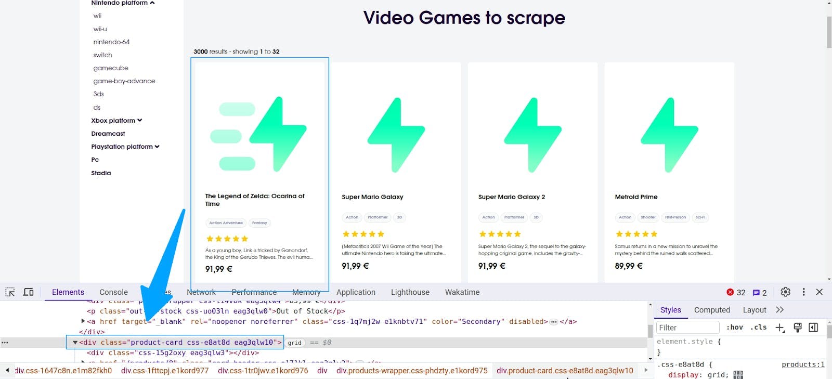Viewport: 832px width, 379px height.
Task: Click the page vertical scrollbar thumb
Action: [829, 32]
